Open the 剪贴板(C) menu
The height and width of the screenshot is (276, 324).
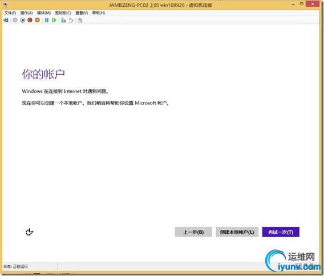coord(63,13)
